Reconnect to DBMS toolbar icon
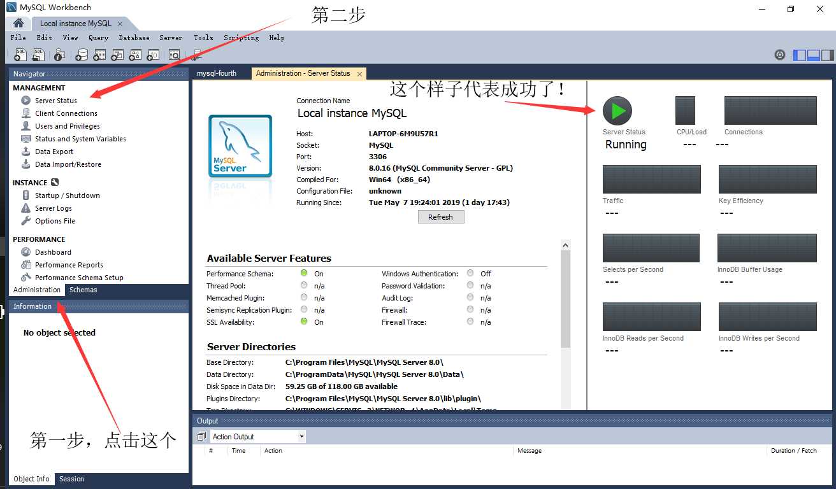The image size is (836, 489). [196, 55]
